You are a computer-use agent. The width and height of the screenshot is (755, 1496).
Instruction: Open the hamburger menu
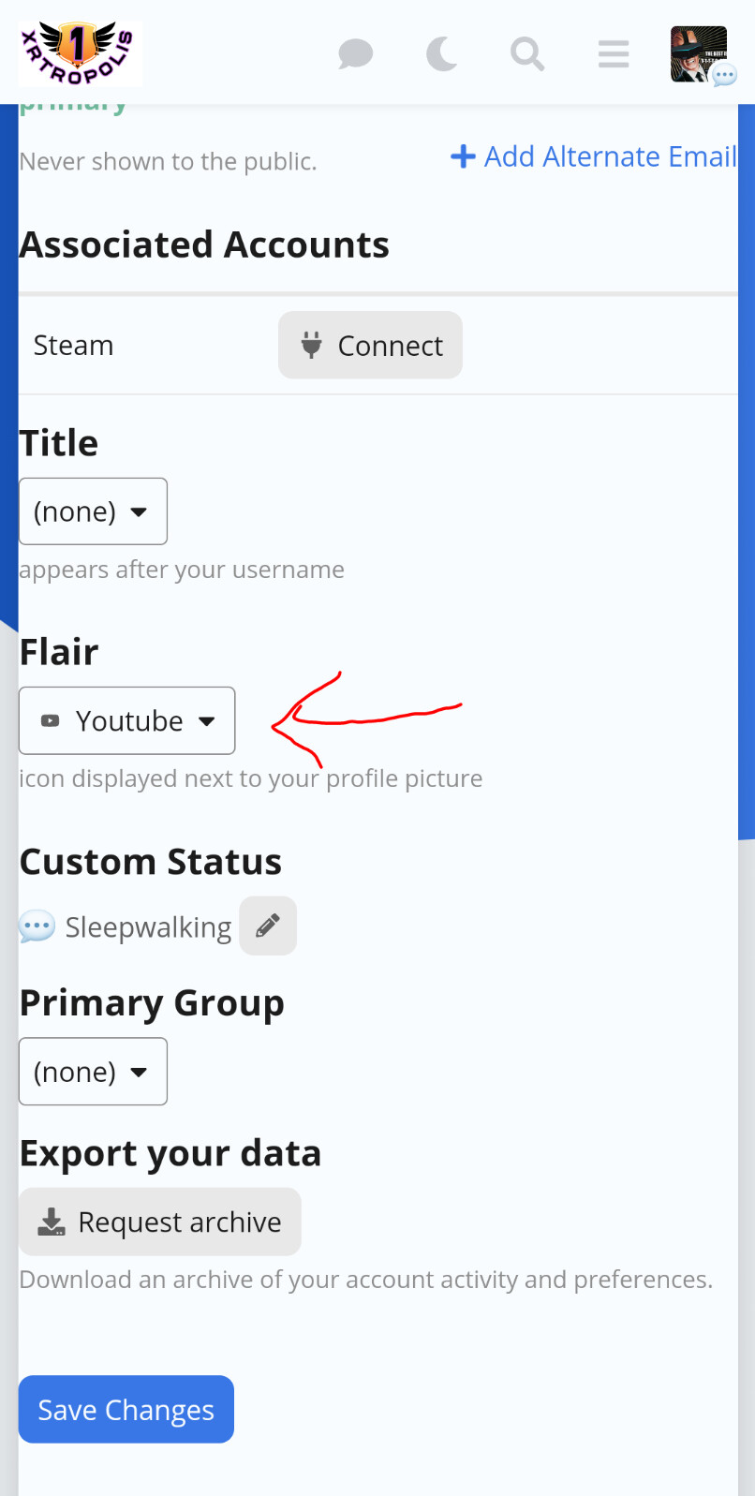point(614,54)
